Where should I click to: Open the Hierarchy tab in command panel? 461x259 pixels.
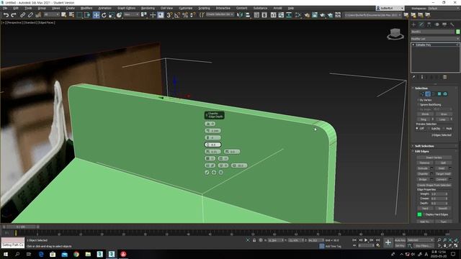pos(429,24)
